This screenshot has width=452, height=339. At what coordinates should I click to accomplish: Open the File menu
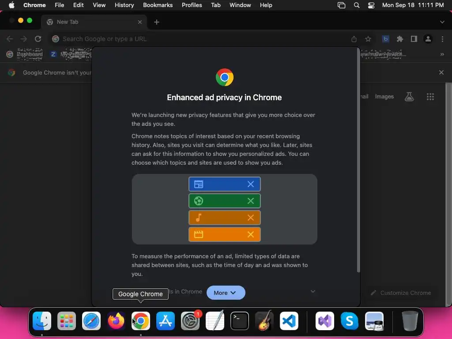pos(60,5)
